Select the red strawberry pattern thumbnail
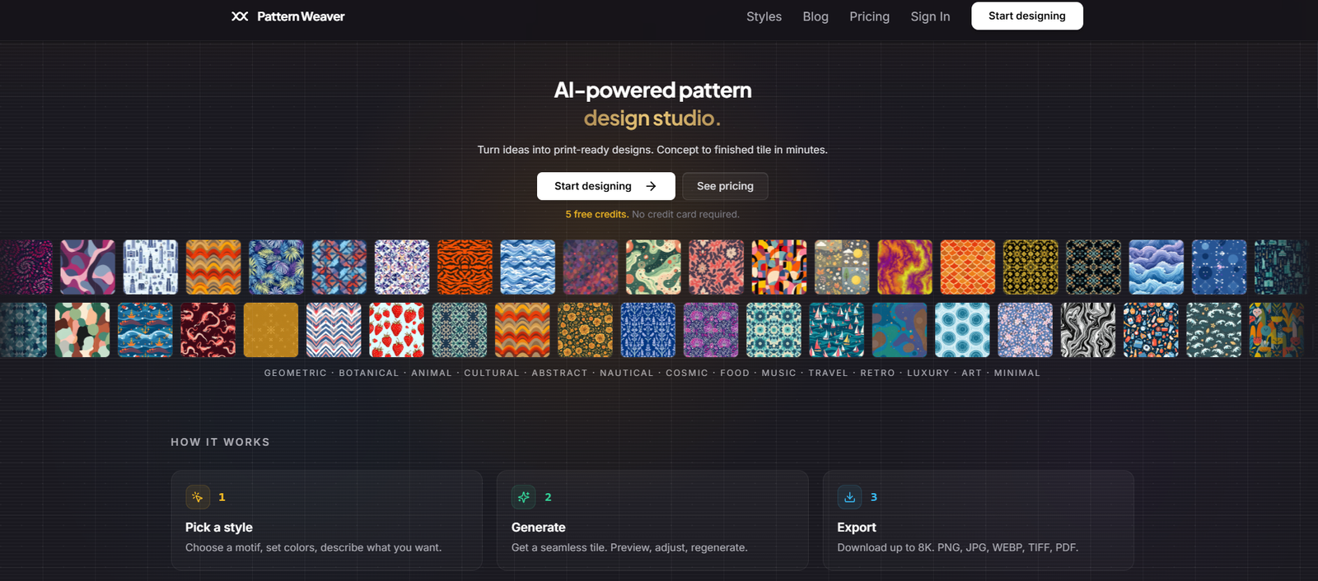The height and width of the screenshot is (581, 1318). point(397,330)
